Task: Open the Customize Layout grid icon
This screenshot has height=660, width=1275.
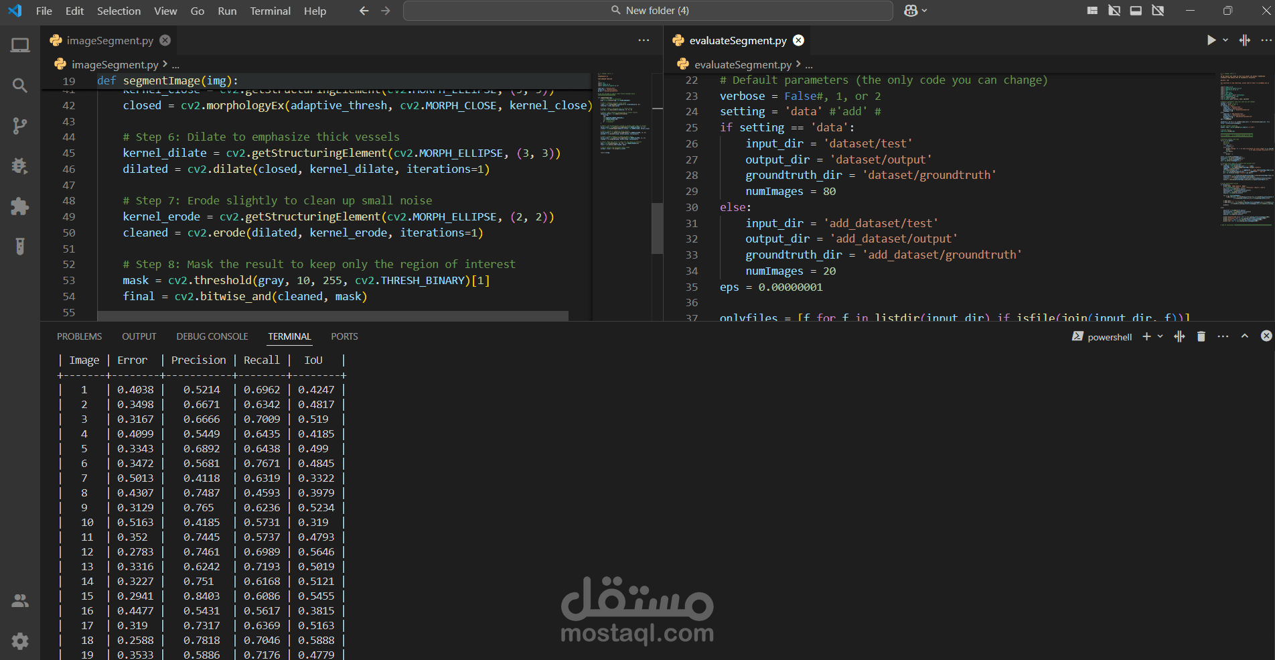Action: pos(1092,11)
